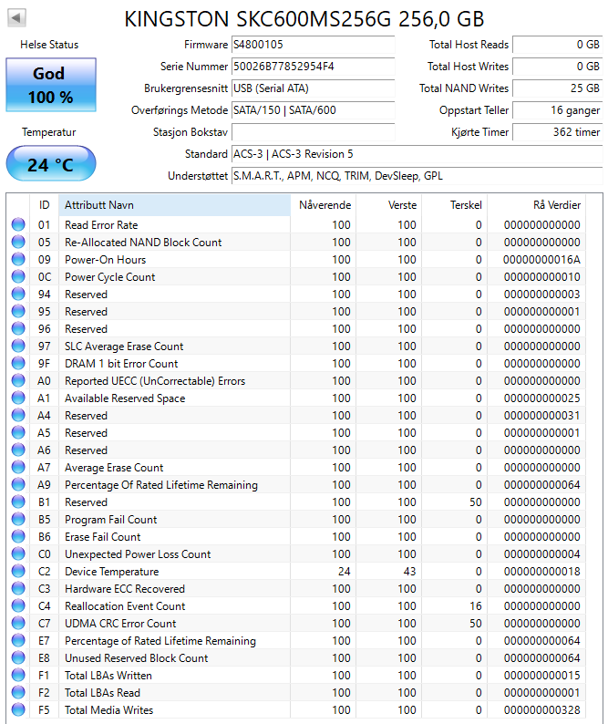Click the status orb for UDMA CRC Error Count
Screen dimensions: 608x724
pos(18,623)
